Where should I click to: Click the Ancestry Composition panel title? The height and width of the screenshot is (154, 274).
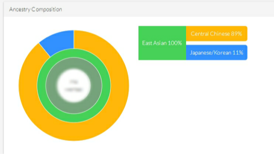point(35,9)
